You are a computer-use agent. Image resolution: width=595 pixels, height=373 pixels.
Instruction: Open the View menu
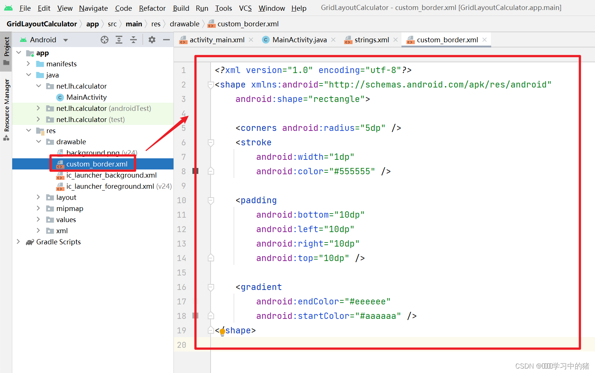tap(65, 8)
